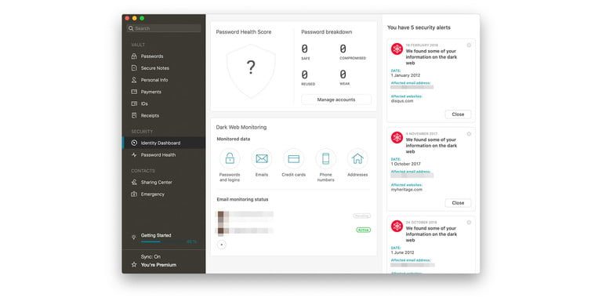Viewport: 602px width, 301px height.
Task: Click the Secure Notes icon in sidebar
Action: (x=134, y=68)
